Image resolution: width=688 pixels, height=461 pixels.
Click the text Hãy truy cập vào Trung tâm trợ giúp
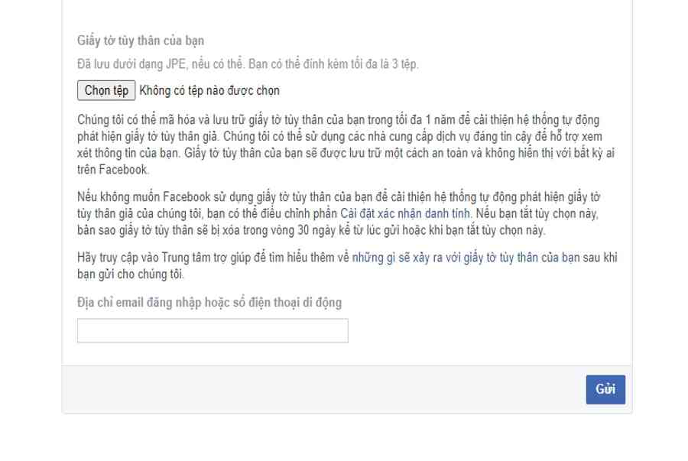tap(165, 258)
